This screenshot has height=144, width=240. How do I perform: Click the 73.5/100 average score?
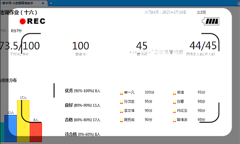(x=19, y=46)
